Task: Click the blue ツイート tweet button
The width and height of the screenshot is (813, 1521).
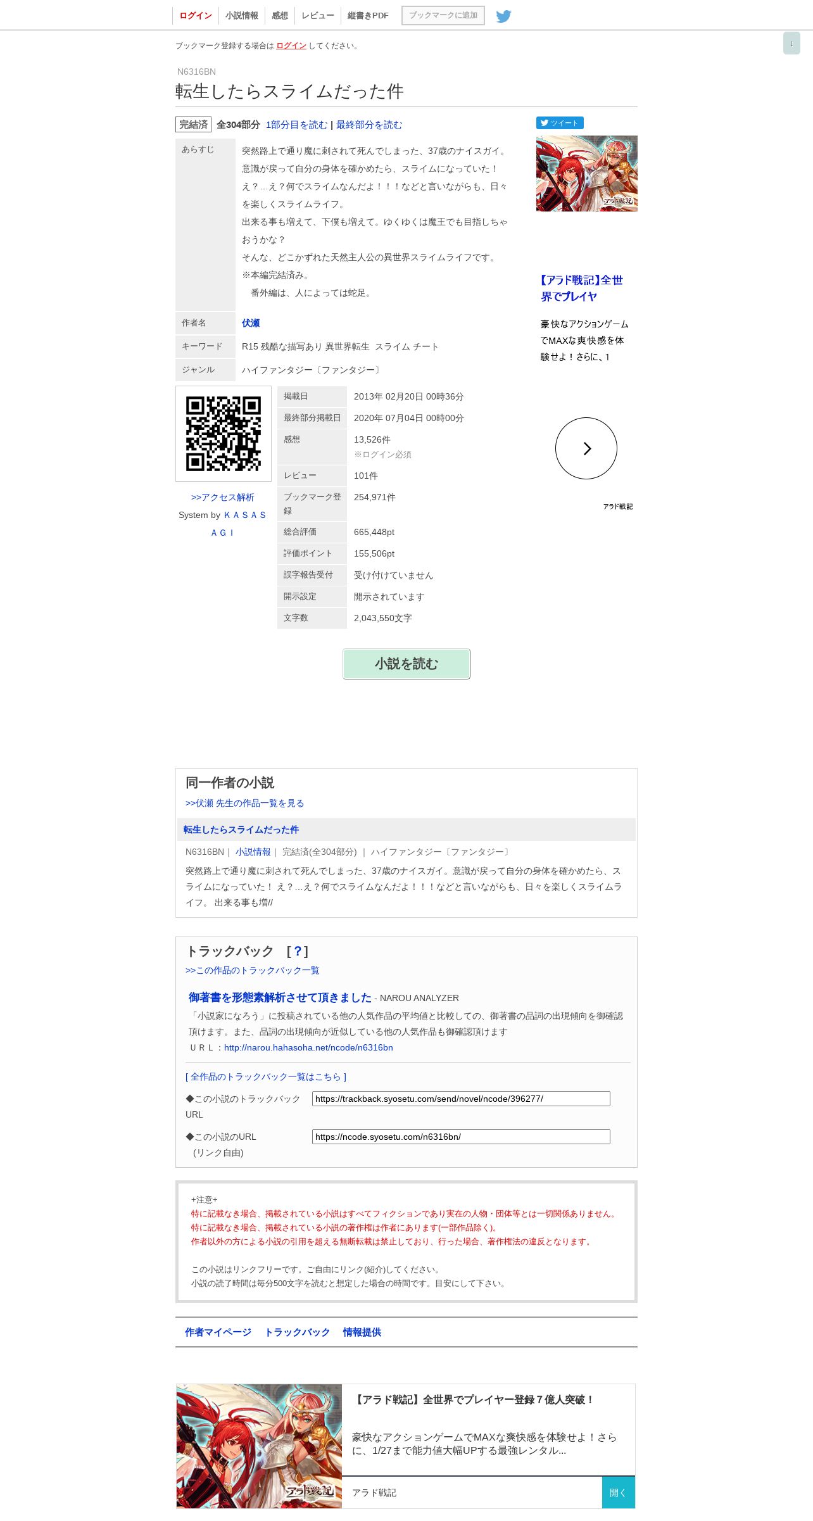Action: pyautogui.click(x=560, y=123)
